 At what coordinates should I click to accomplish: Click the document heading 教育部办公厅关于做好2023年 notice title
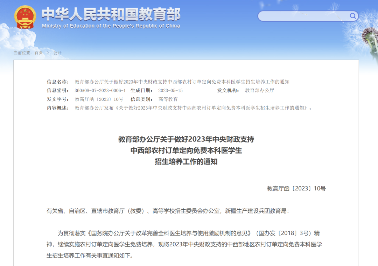(x=186, y=139)
